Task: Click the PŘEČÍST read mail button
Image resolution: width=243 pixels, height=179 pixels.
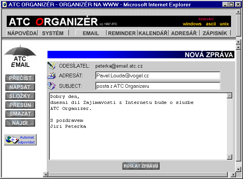Action: tap(20, 78)
